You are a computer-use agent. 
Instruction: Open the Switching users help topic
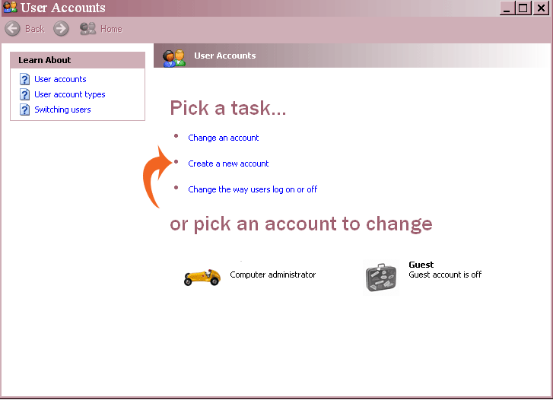click(x=62, y=110)
